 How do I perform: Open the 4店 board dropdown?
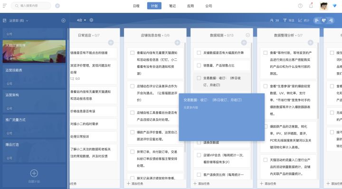coord(82,20)
